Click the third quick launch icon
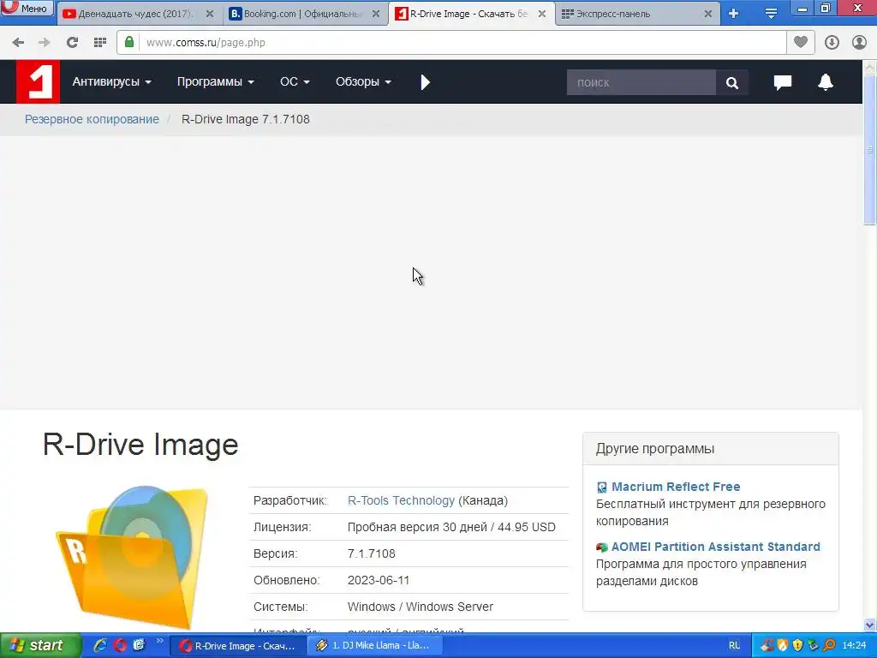This screenshot has height=658, width=877. pos(140,645)
